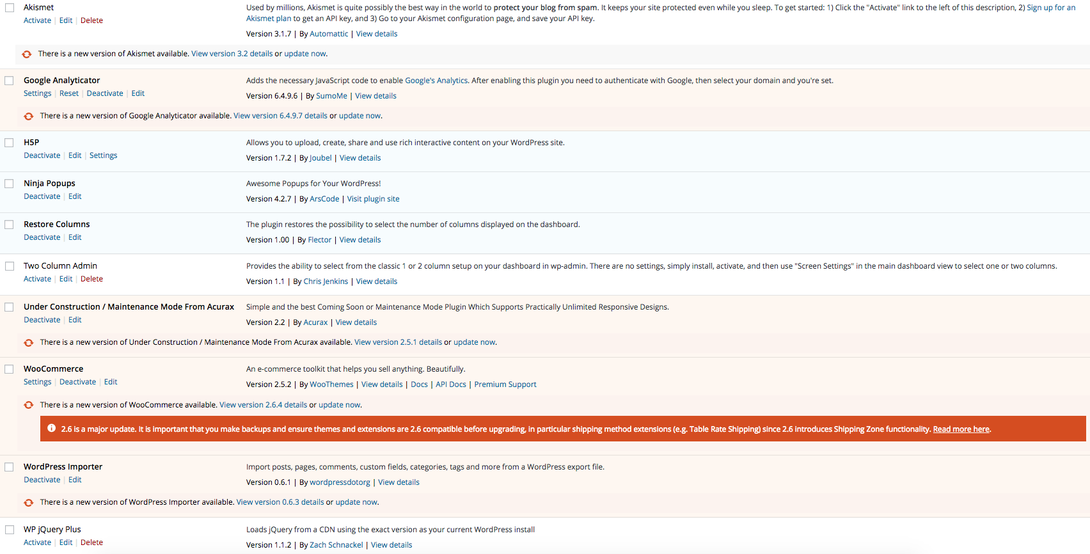Viewport: 1090px width, 554px height.
Task: Open the Chris Jenkins author link
Action: [x=326, y=281]
